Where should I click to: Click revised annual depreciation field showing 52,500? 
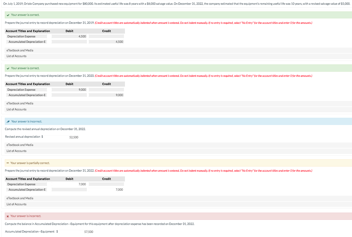tap(62, 137)
